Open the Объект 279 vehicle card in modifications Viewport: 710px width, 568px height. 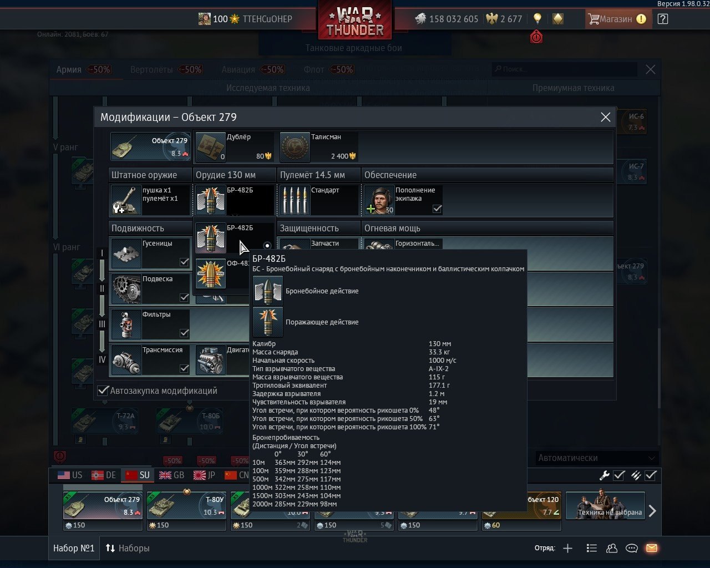point(150,146)
